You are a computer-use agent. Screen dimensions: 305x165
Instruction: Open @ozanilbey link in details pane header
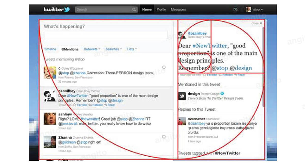click(197, 33)
